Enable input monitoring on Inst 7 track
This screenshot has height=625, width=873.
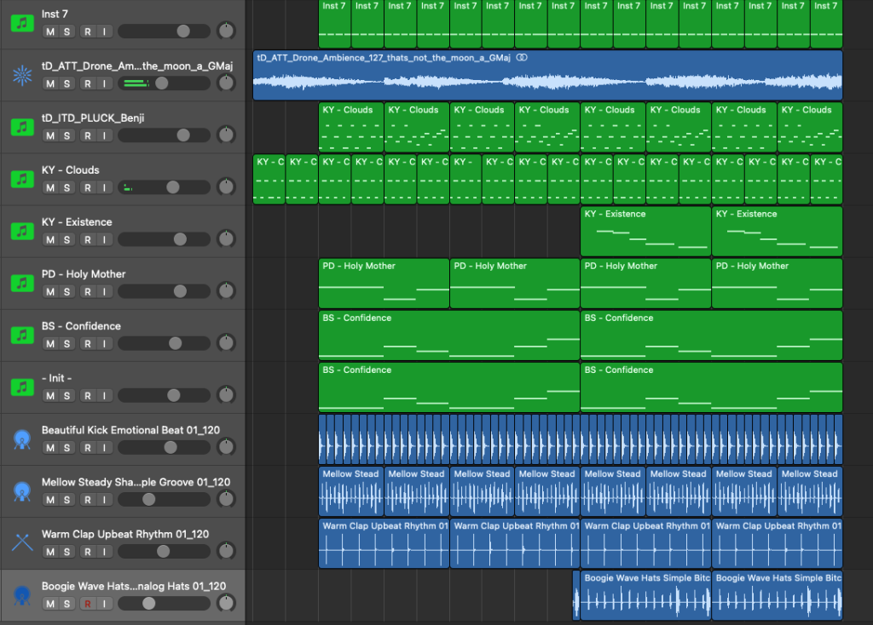coord(103,32)
